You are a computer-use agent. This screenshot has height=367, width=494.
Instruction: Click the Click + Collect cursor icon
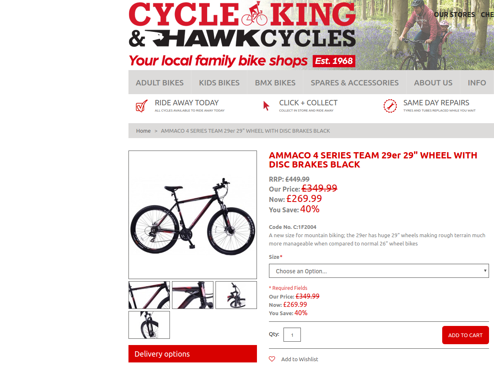click(x=266, y=106)
